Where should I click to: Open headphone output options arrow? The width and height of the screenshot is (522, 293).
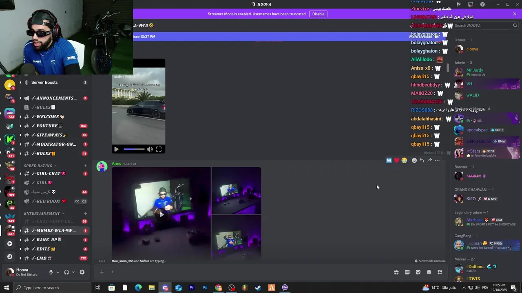tap(73, 272)
